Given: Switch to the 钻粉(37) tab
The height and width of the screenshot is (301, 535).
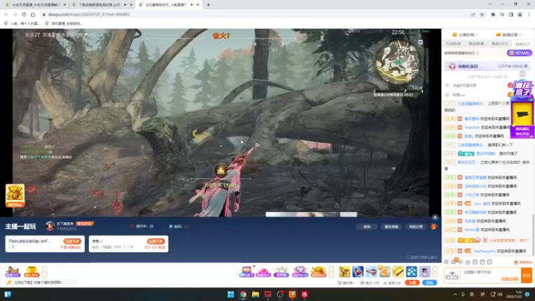Looking at the screenshot, I should coord(523,44).
